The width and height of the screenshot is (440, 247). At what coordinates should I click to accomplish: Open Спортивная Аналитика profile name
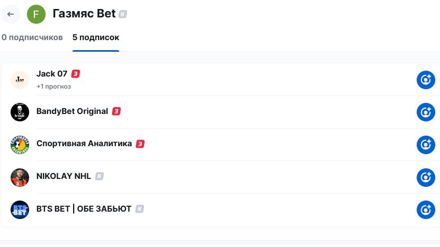(84, 144)
